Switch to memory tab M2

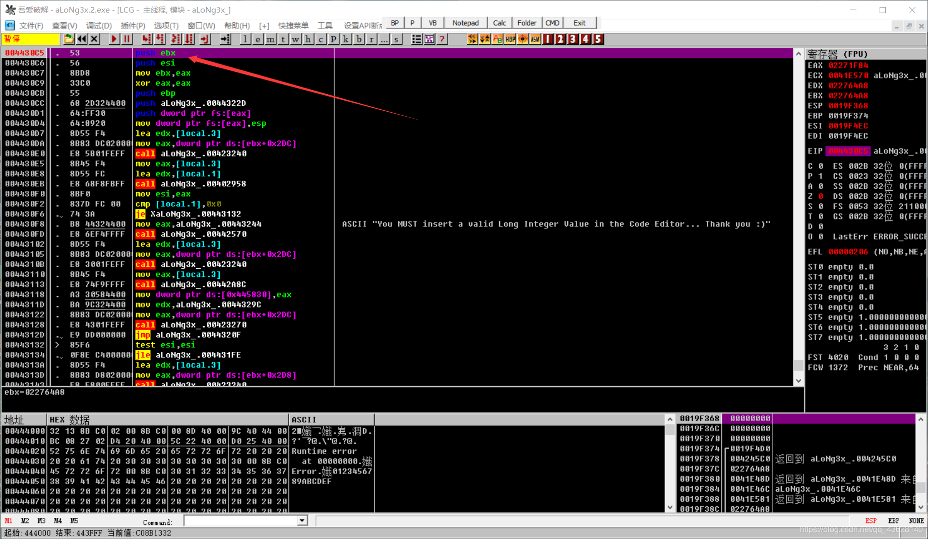click(x=25, y=521)
